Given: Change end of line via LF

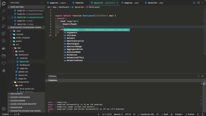Looking at the screenshot, I should 134,114.
